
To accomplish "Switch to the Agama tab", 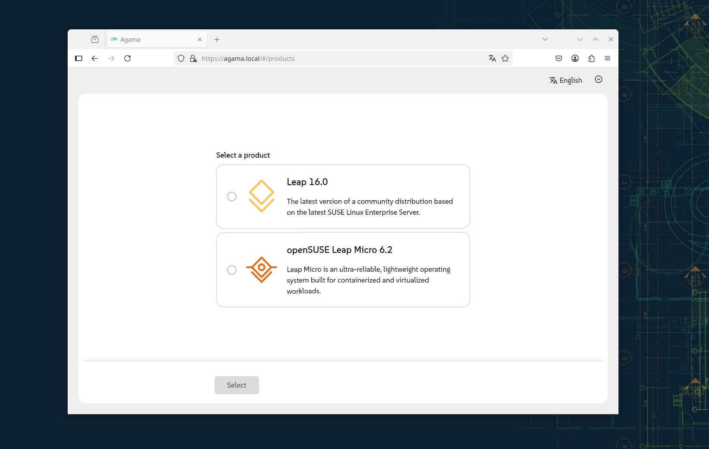I will click(x=151, y=40).
